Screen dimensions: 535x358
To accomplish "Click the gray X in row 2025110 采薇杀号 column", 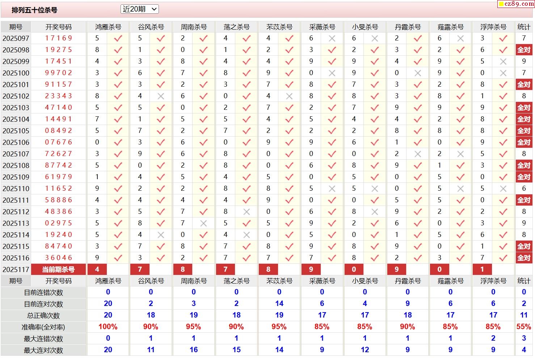I will [x=332, y=189].
